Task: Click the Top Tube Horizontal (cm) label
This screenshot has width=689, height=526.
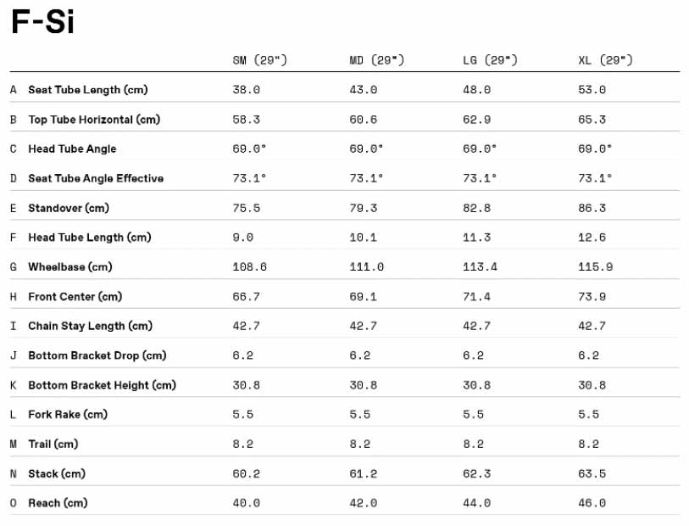Action: click(94, 120)
